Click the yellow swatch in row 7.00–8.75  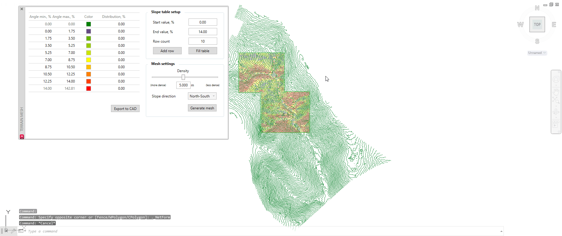click(89, 60)
